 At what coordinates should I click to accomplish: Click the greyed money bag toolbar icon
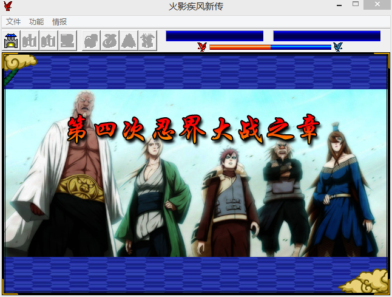(x=110, y=41)
